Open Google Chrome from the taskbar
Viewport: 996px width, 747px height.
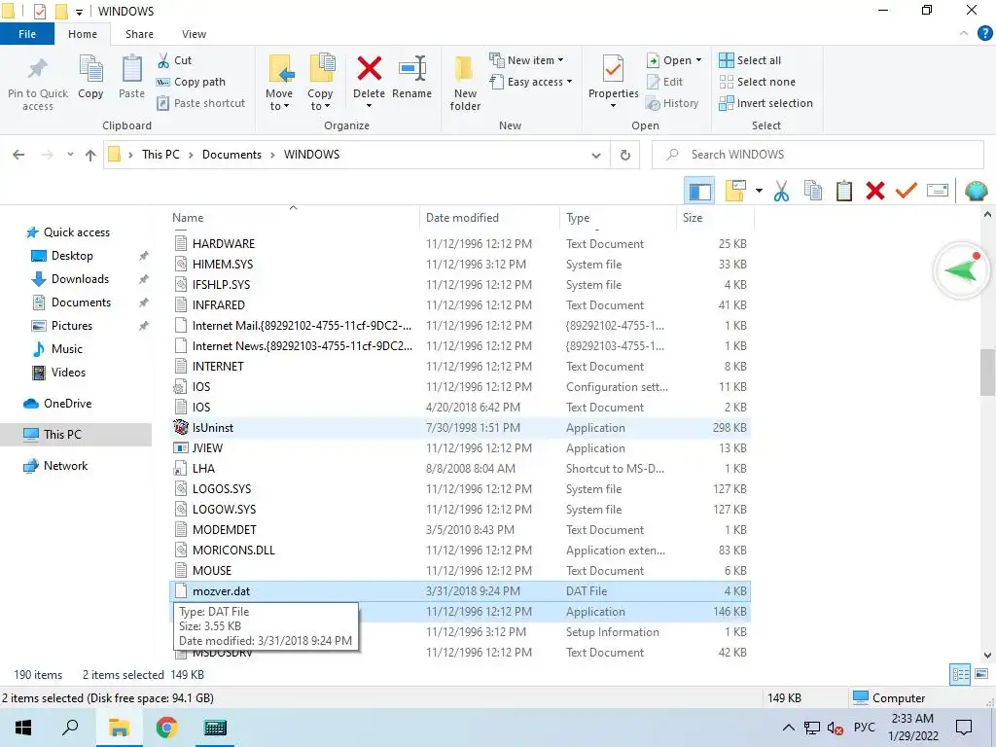(166, 728)
